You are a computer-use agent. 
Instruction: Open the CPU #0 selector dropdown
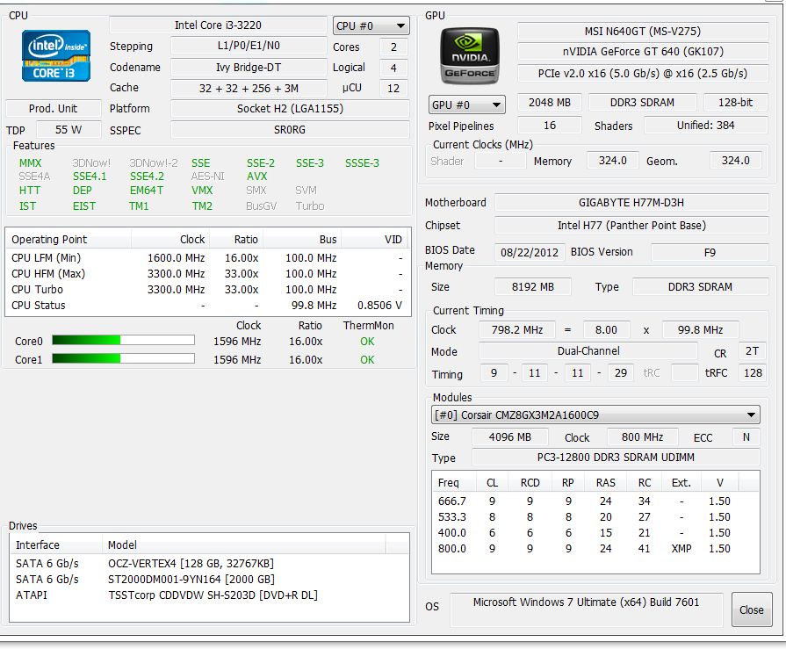click(371, 25)
